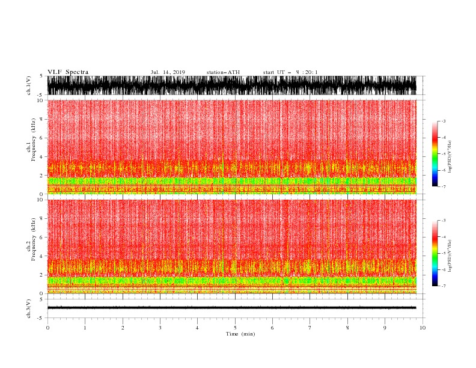Click the '-3' value on upper colorbar
The width and height of the screenshot is (476, 368).
click(443, 121)
